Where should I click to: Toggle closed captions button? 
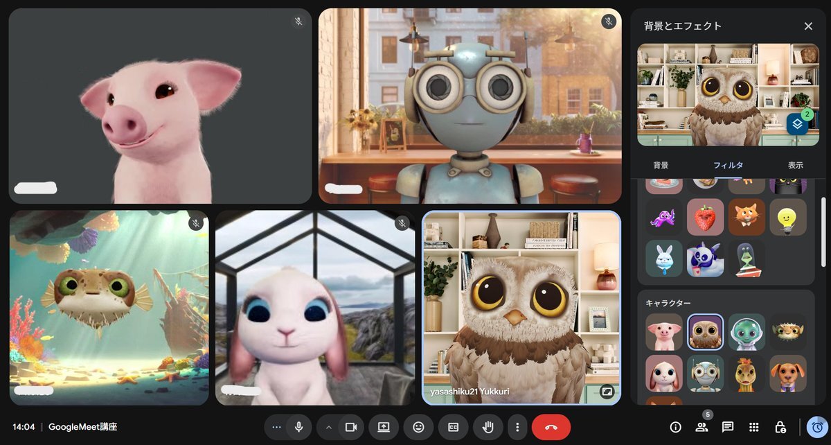[x=454, y=427]
